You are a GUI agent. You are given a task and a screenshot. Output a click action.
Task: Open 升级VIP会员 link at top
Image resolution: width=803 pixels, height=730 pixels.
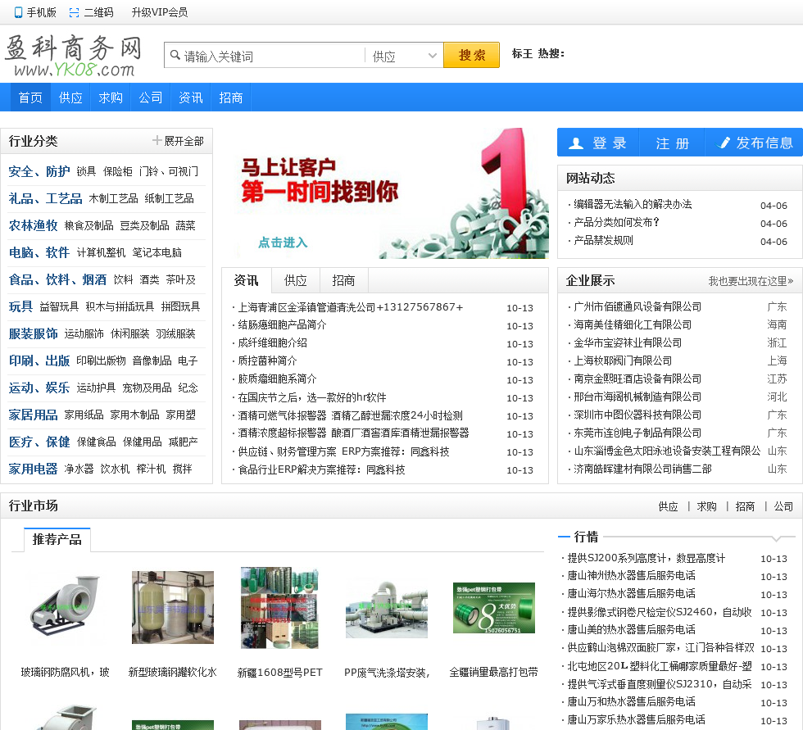(159, 12)
